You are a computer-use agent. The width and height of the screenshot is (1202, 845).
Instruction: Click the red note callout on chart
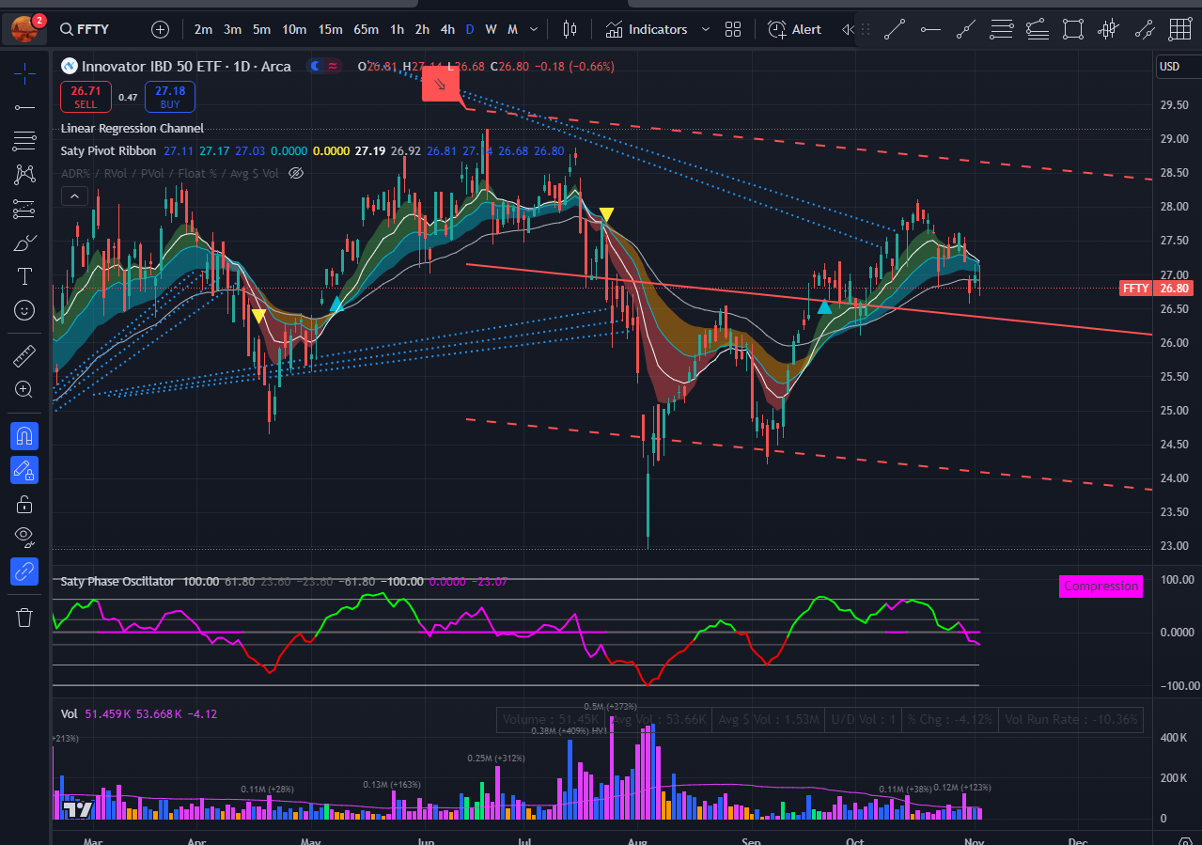tap(439, 85)
